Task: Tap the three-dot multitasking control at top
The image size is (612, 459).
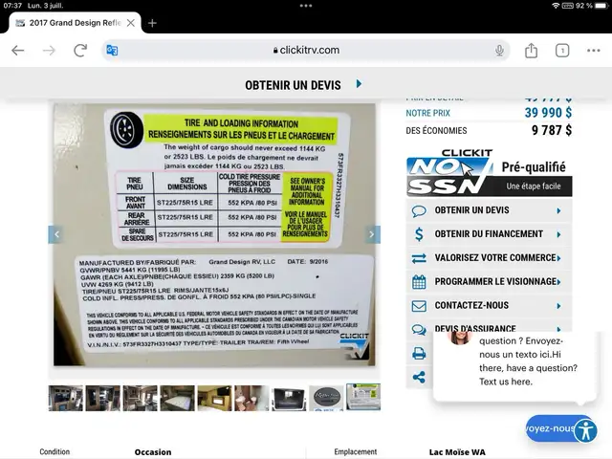Action: [306, 6]
